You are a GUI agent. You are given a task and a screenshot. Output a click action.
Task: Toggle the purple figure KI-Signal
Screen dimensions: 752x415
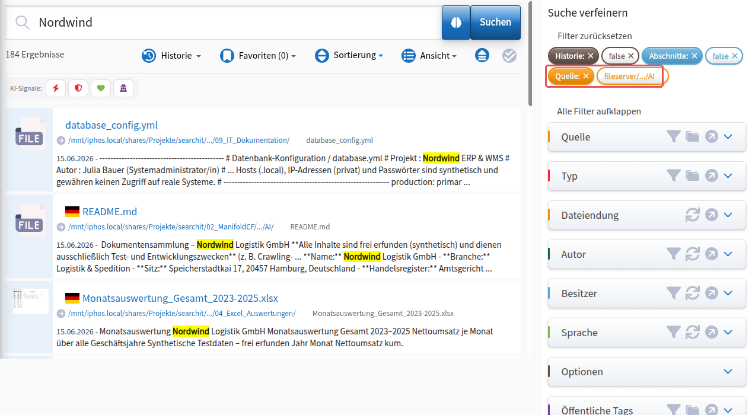[123, 88]
